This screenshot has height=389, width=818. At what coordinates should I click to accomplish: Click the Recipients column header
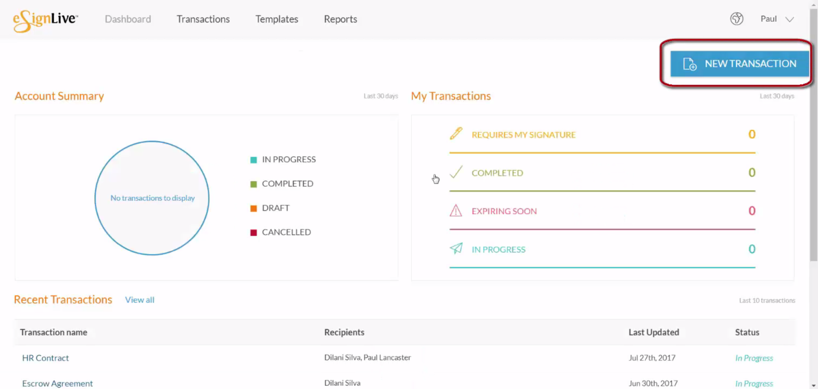pyautogui.click(x=344, y=332)
